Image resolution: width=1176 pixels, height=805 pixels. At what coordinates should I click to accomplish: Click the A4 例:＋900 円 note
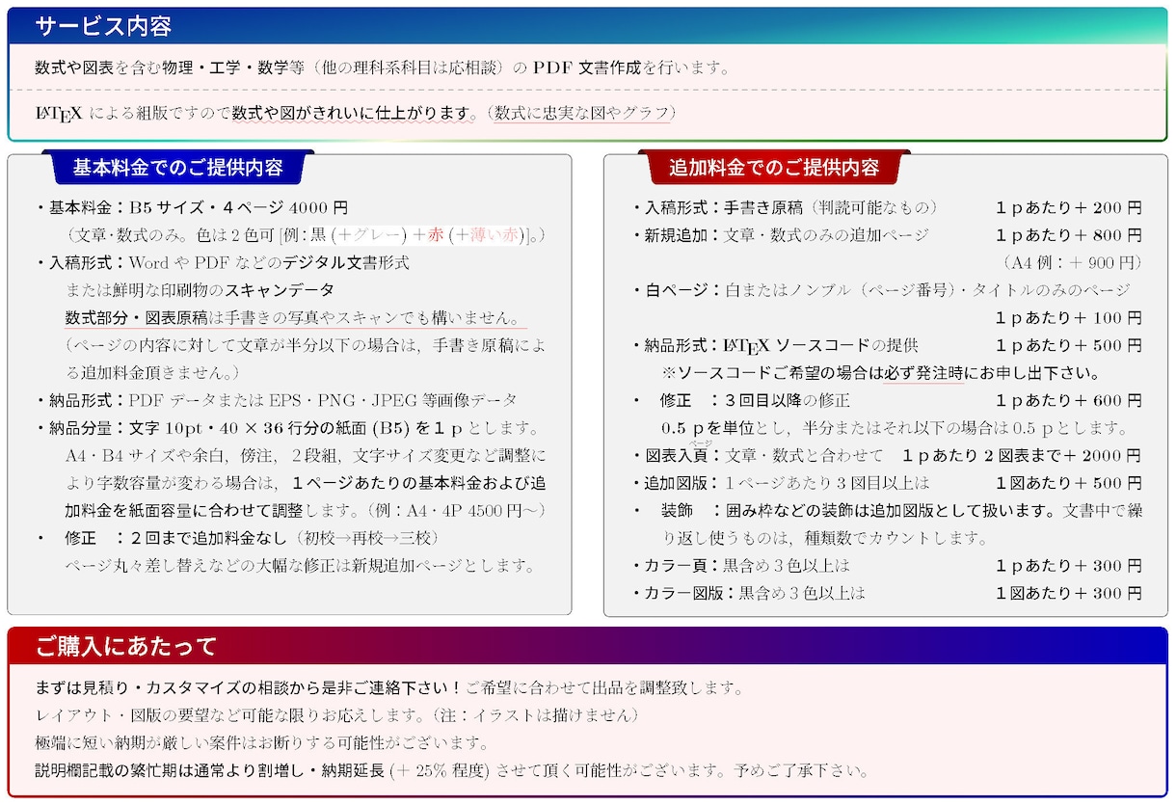click(1072, 262)
